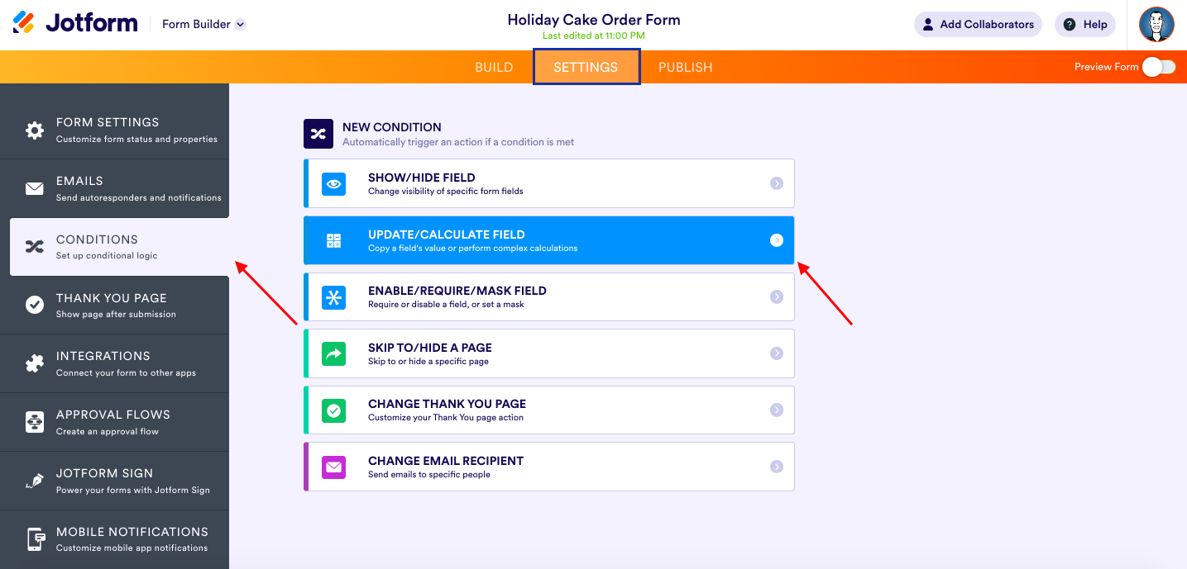Select the Update/Calculate Field condition
Viewport: 1187px width, 569px height.
pos(548,240)
